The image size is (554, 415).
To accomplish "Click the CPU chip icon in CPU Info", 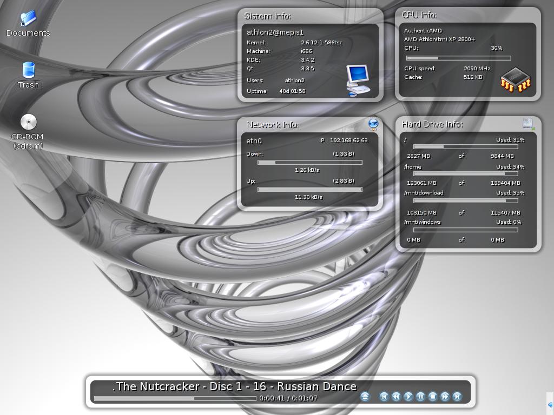I will pyautogui.click(x=516, y=80).
